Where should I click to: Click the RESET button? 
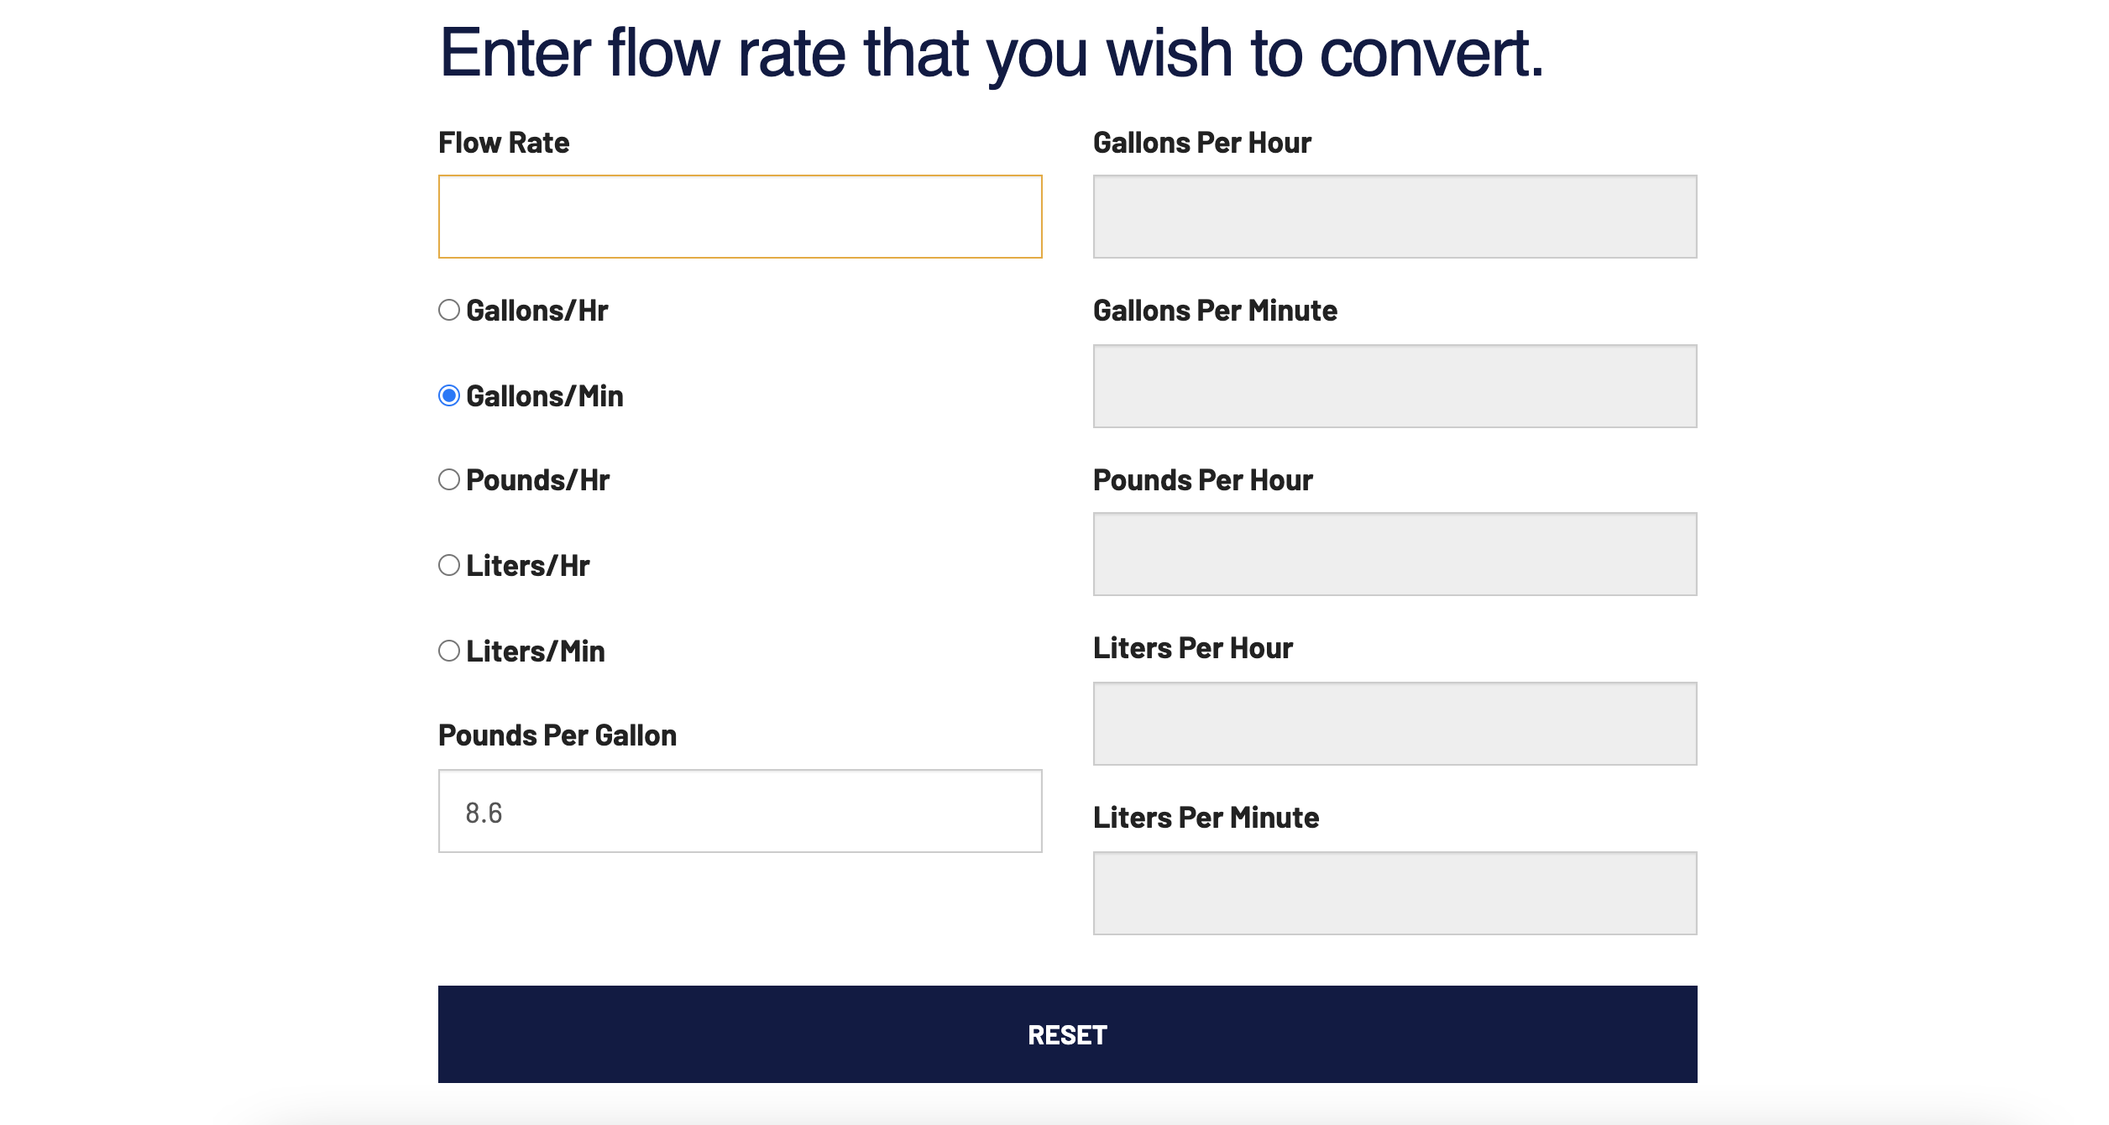[x=1067, y=1035]
